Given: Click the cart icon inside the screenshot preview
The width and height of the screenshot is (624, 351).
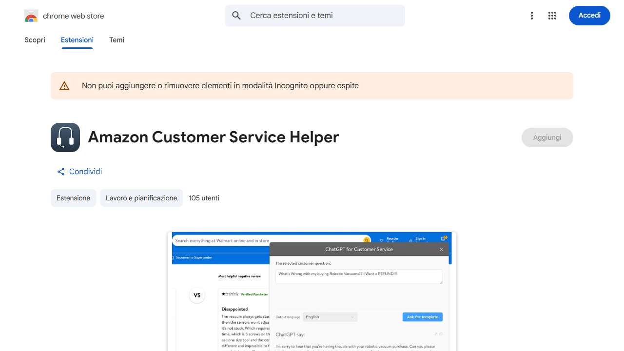Looking at the screenshot, I should [443, 238].
